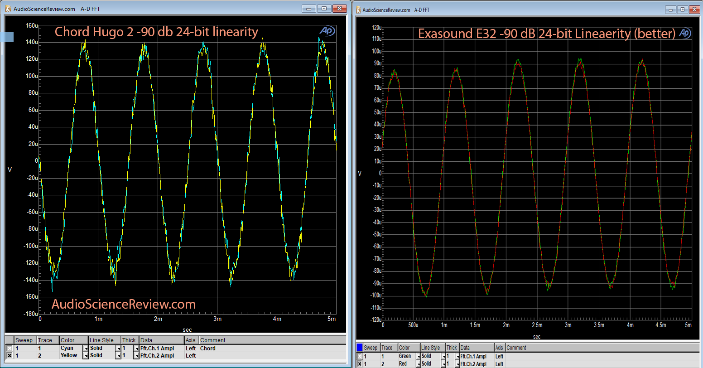This screenshot has width=703, height=368.
Task: Select 'Fft.Ch.1 Ampl' cell in Exasound legend
Action: (477, 357)
